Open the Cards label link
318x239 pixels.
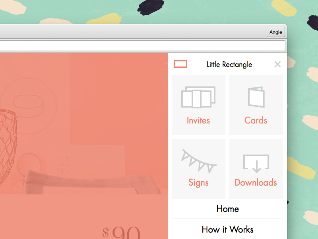[256, 120]
